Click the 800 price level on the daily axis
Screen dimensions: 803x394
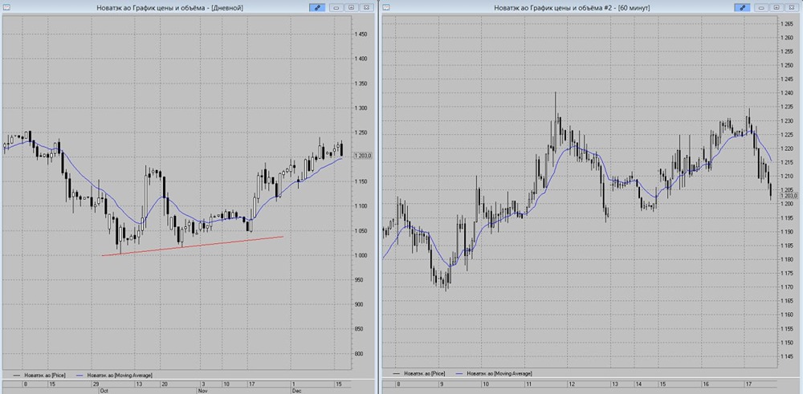(358, 354)
